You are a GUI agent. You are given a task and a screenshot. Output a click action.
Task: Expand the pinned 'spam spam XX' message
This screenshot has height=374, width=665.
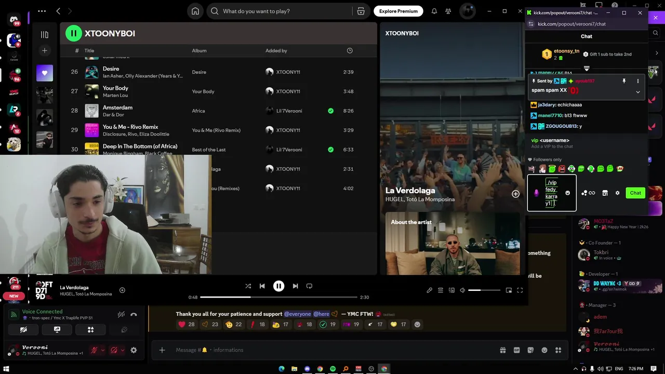(x=638, y=92)
